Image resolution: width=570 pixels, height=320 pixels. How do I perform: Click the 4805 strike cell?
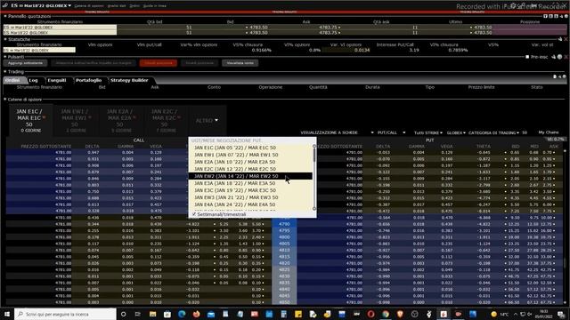click(284, 244)
